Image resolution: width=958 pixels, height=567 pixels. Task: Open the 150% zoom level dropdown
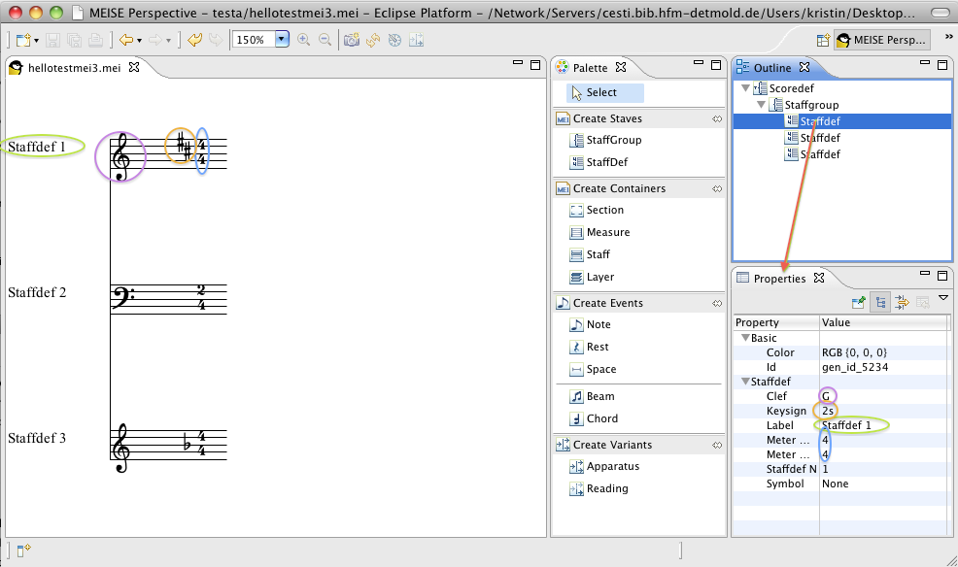coord(282,40)
